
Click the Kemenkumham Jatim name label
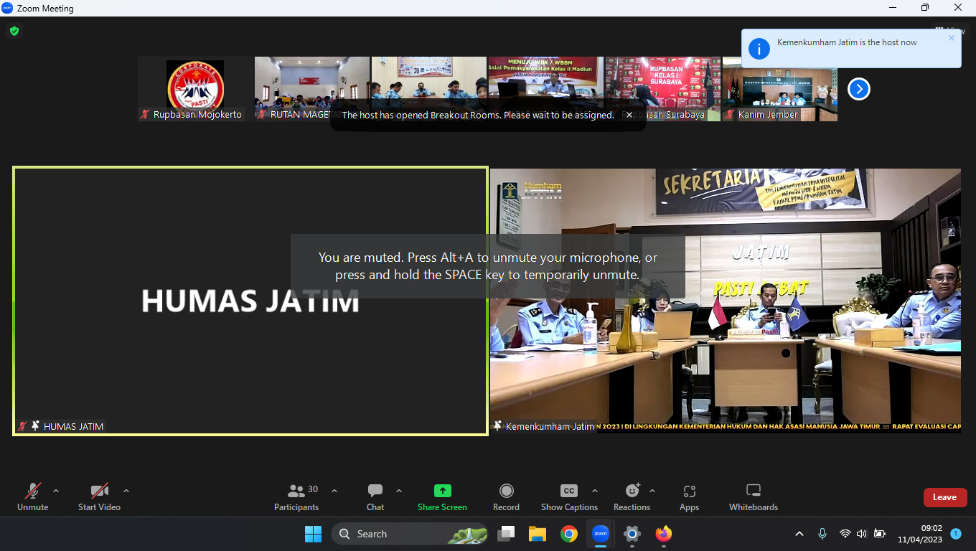pyautogui.click(x=550, y=426)
